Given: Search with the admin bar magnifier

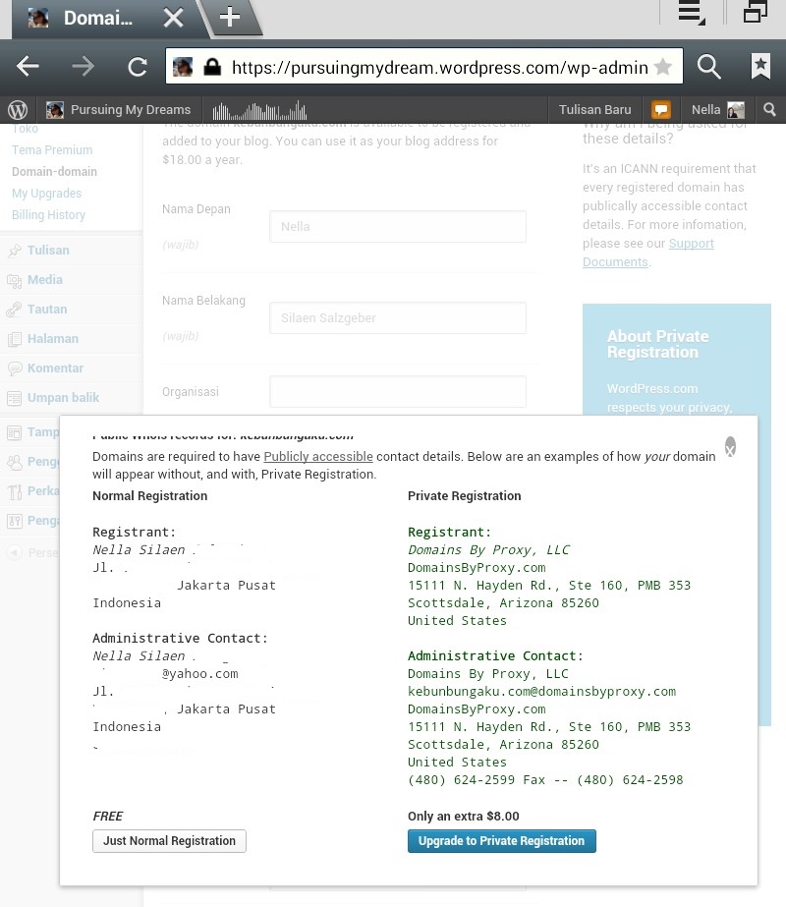Looking at the screenshot, I should click(x=770, y=110).
